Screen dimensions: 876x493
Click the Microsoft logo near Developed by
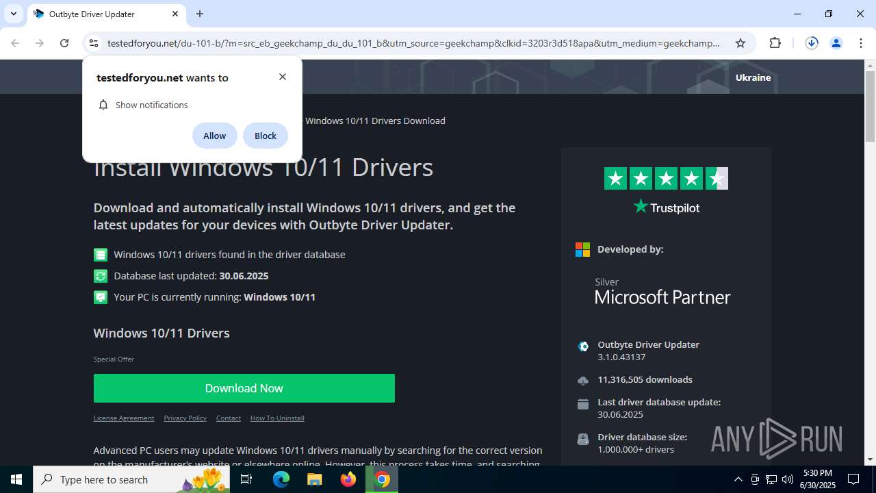[582, 249]
